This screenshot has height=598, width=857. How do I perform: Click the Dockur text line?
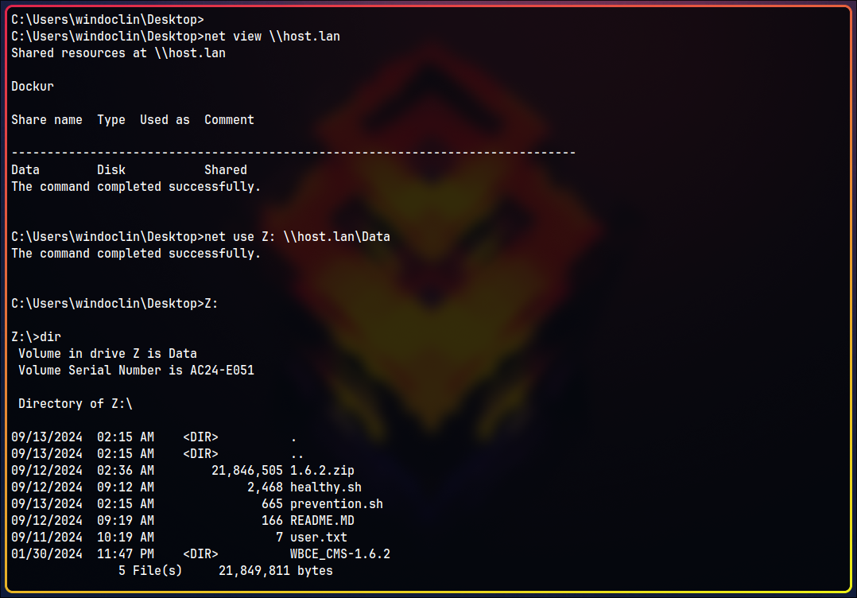point(33,86)
